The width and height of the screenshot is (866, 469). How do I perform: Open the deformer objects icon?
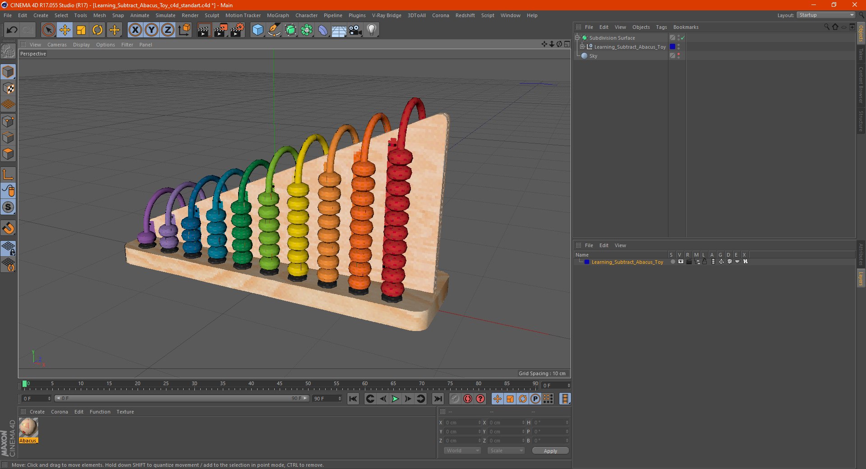pos(323,30)
